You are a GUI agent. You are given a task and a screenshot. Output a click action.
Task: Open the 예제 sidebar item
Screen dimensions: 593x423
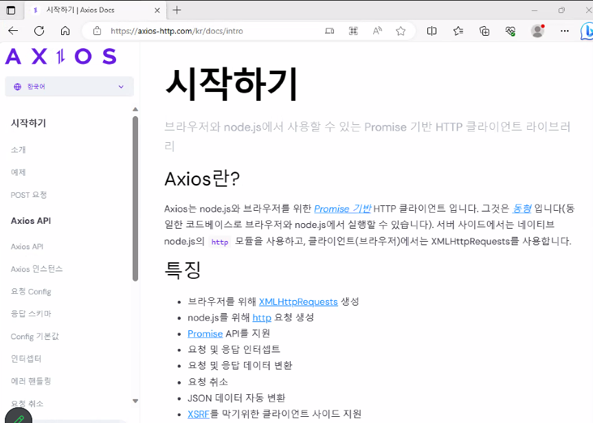tap(18, 172)
